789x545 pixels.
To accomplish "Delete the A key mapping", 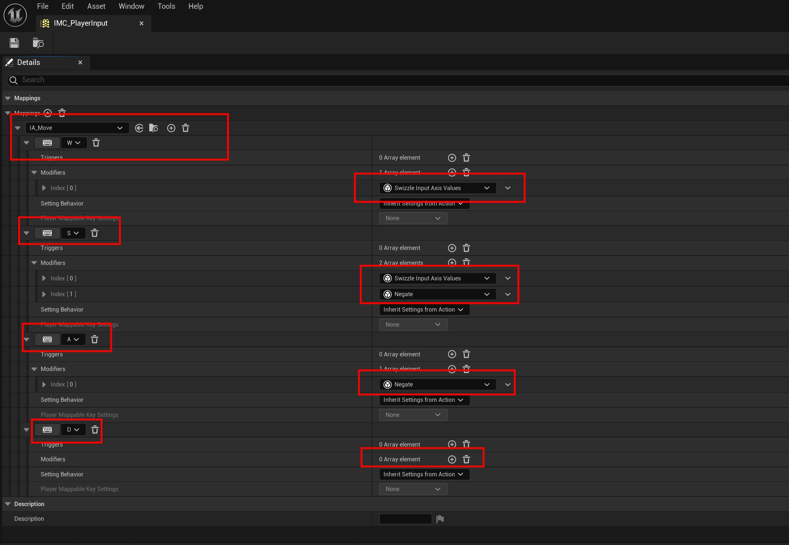I will tap(95, 339).
